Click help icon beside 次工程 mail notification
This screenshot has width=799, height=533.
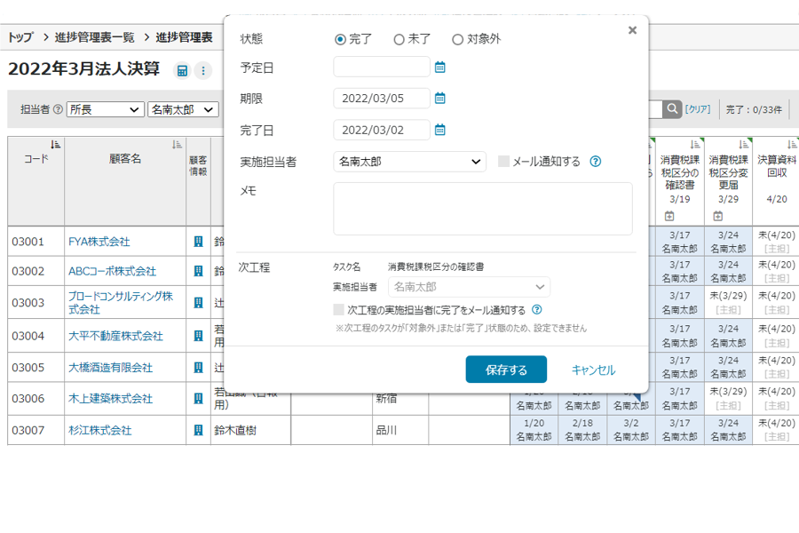pyautogui.click(x=536, y=310)
